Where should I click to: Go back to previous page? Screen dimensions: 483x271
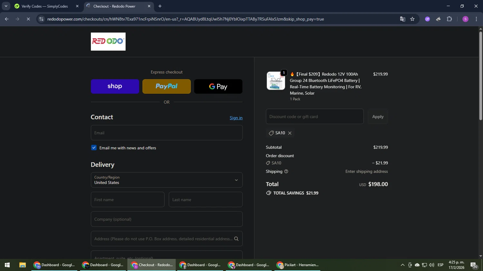click(7, 19)
